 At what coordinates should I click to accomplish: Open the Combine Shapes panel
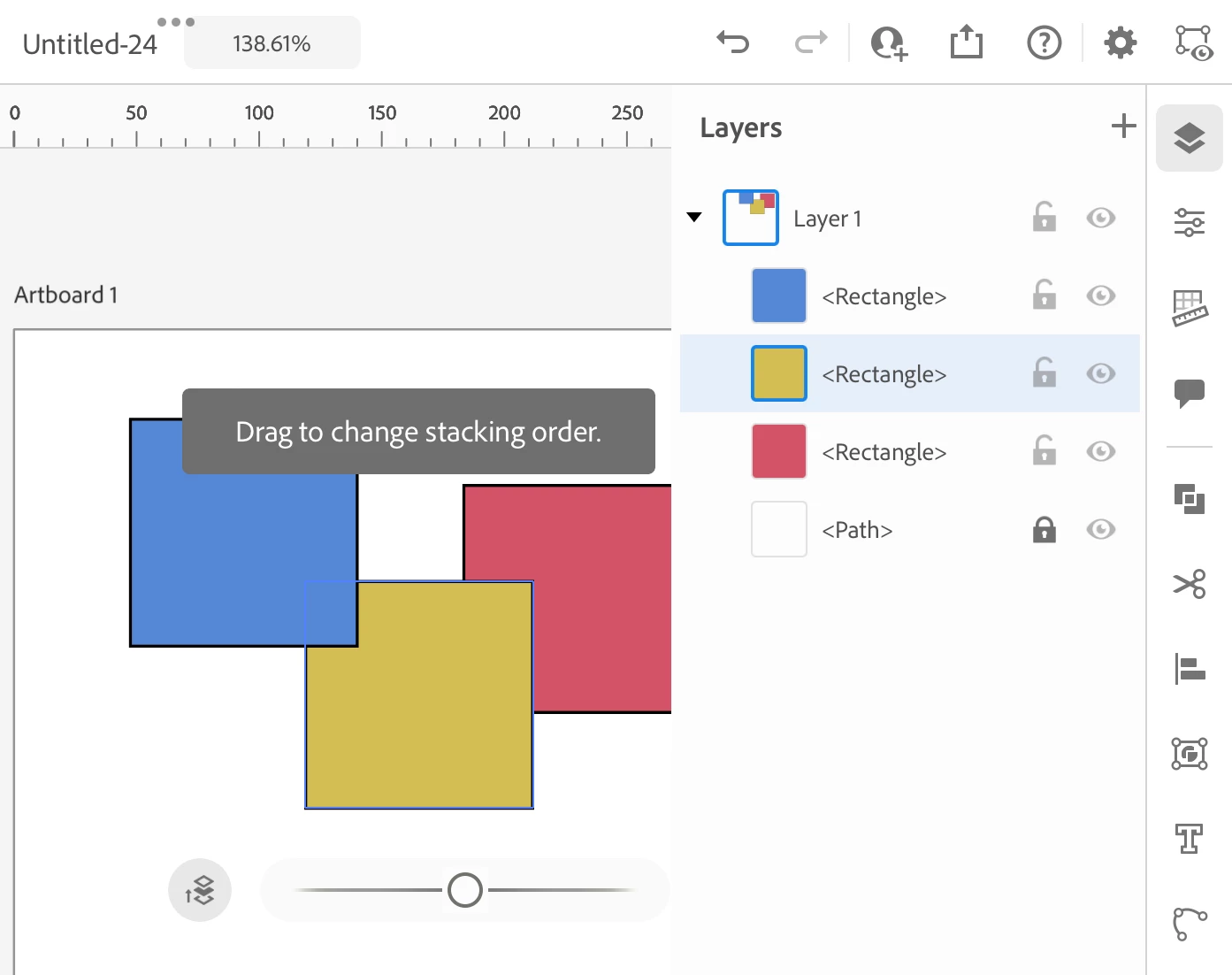1190,499
